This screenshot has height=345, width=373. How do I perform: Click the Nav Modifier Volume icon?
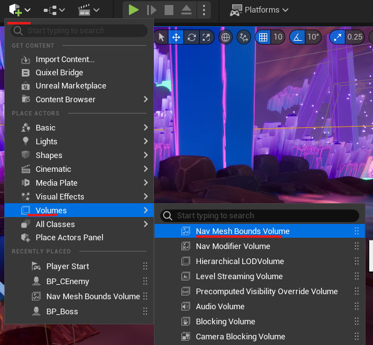point(185,246)
